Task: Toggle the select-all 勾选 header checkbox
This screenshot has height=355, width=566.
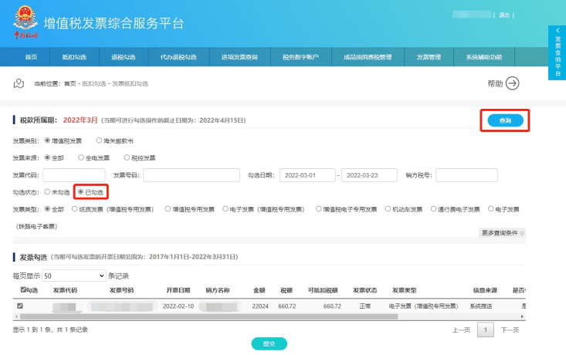Action: [22, 290]
